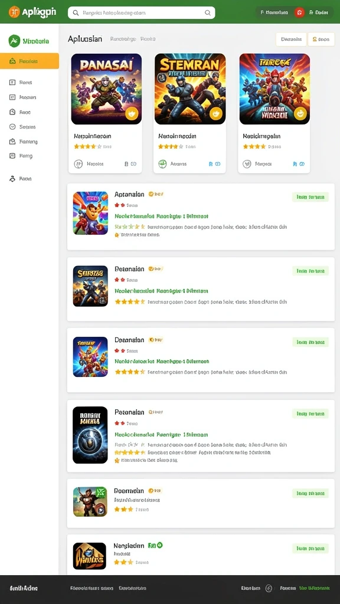Open the Deoanaian app thumbnail in the list
Viewport: 340px width, 604px height.
(90, 357)
